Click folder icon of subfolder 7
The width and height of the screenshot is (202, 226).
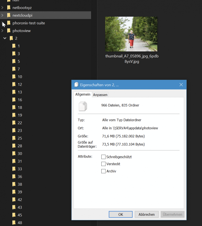pyautogui.click(x=14, y=69)
